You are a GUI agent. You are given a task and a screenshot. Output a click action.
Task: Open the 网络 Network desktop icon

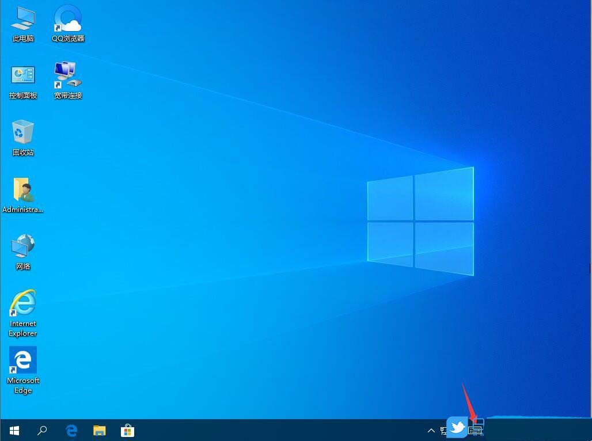22,251
